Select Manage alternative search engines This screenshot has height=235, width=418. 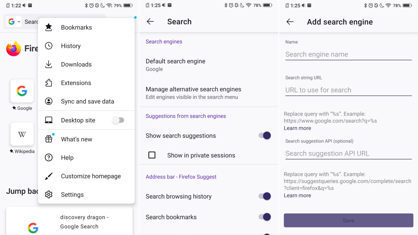point(193,93)
